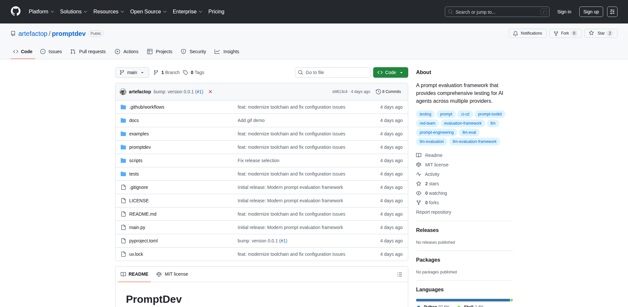The width and height of the screenshot is (628, 307).
Task: Click the Notifications bell icon
Action: click(515, 33)
